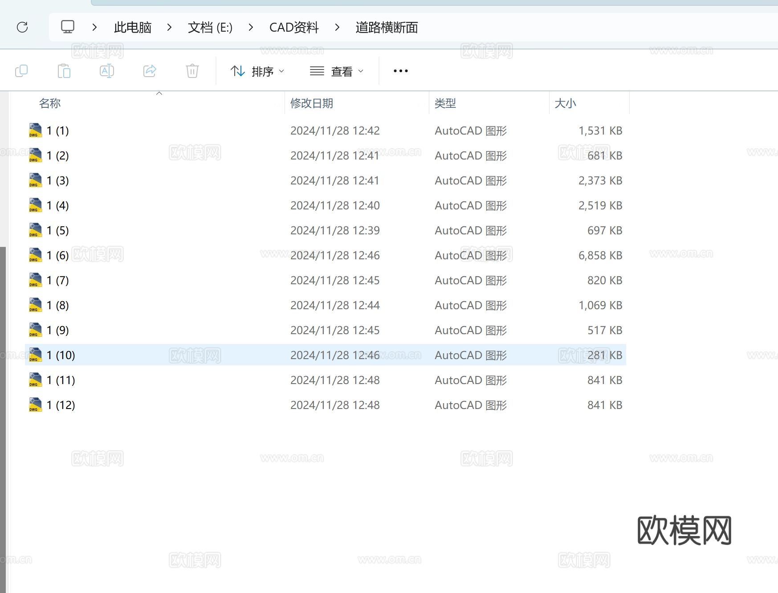Click the 517 KB size cell
The width and height of the screenshot is (778, 593).
605,330
